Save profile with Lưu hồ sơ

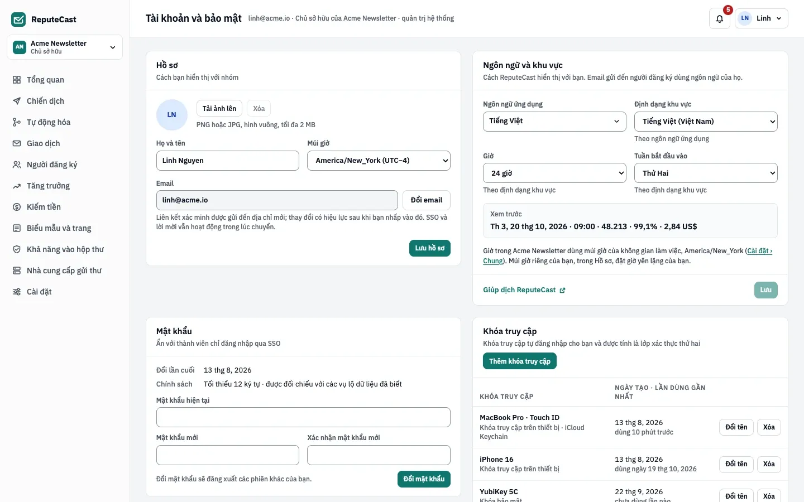click(430, 248)
